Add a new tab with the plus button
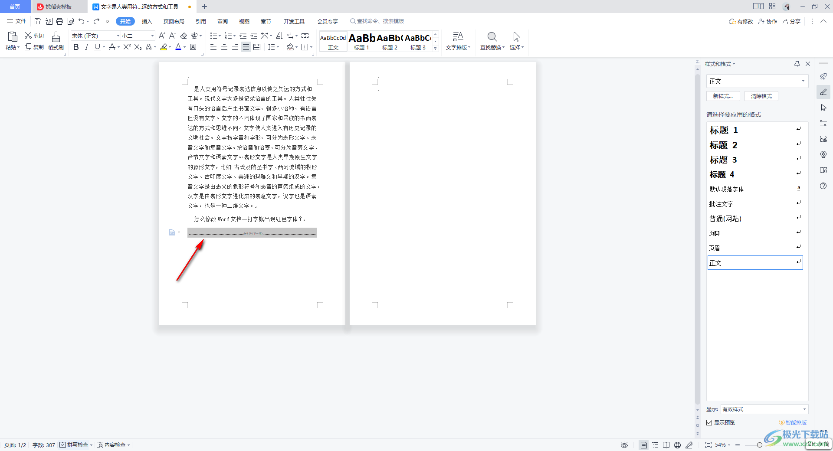Screen dimensions: 833x451 click(204, 7)
